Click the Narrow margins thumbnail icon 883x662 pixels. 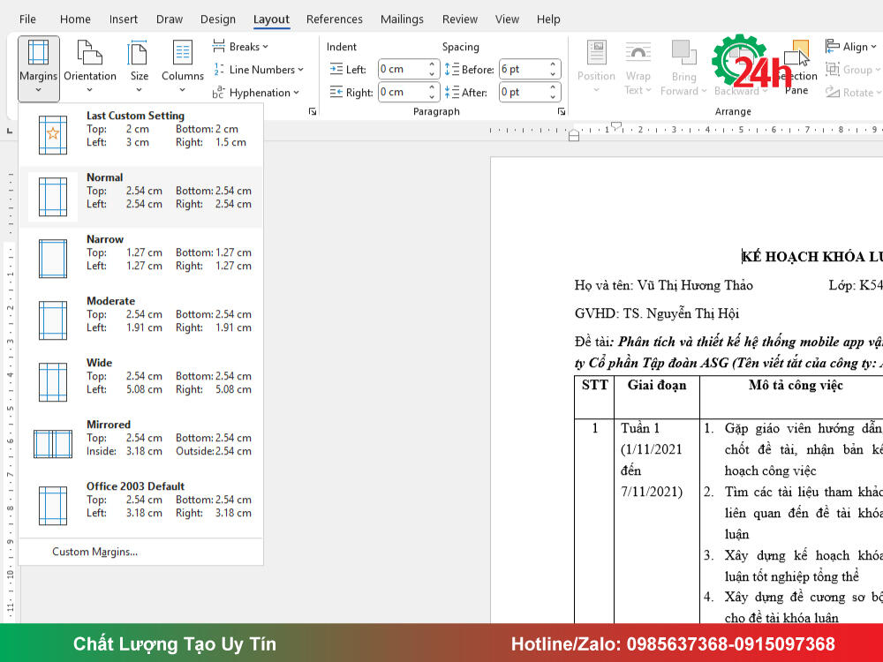53,259
